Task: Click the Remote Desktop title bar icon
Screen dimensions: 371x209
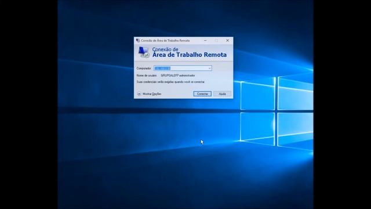Action: [x=138, y=41]
